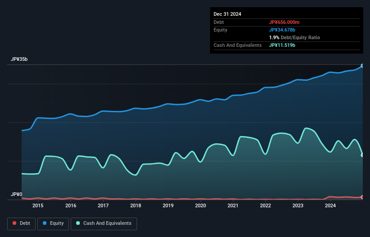Click Cash And Equivalents label in tooltip
The width and height of the screenshot is (370, 237).
tap(238, 45)
